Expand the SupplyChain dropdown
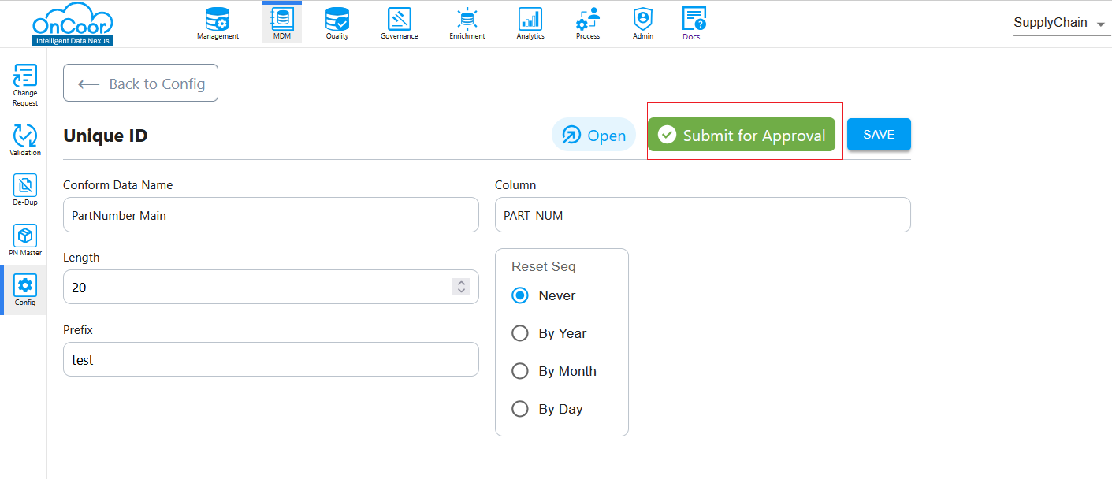Viewport: 1112px width, 479px height. tap(1061, 24)
